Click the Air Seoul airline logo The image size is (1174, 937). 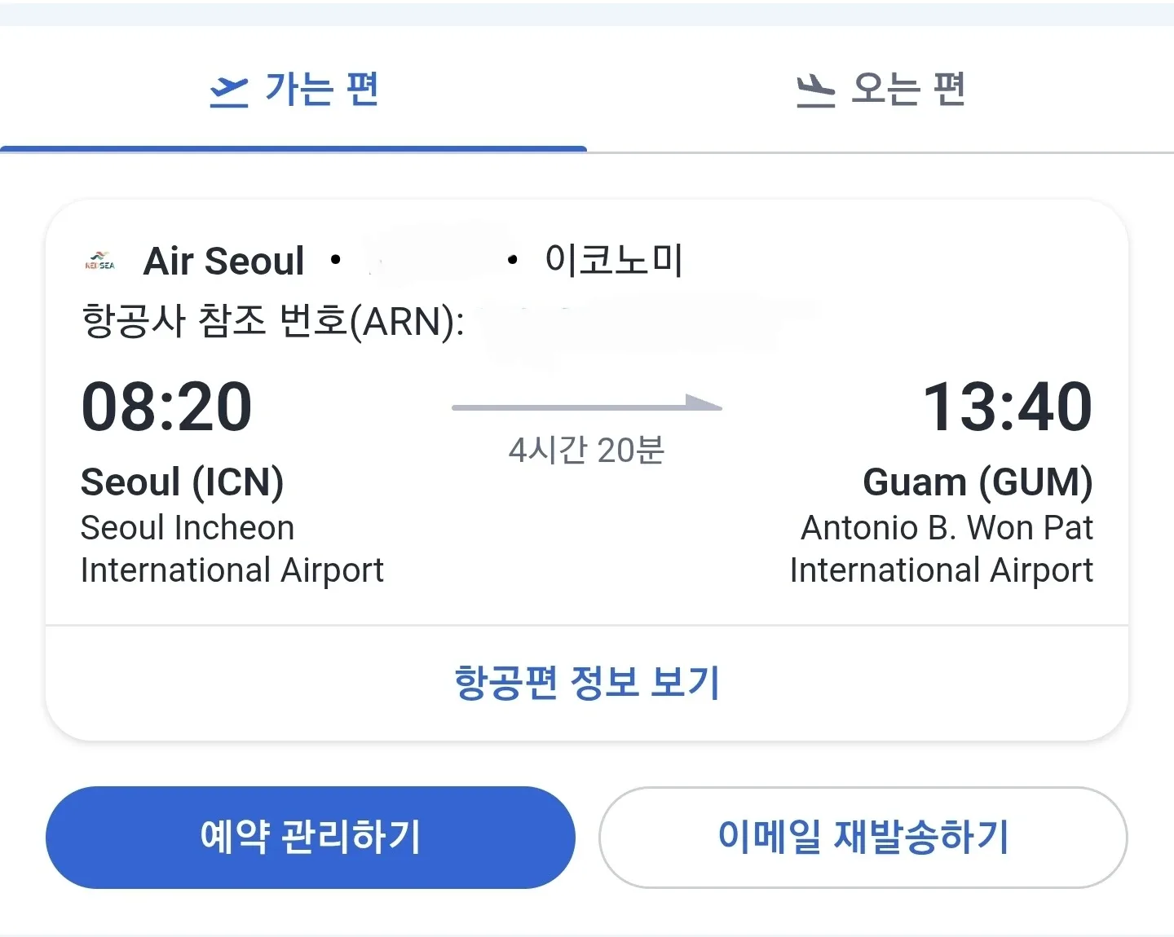click(x=100, y=262)
